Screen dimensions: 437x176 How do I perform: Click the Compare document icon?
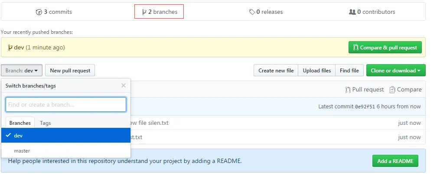coord(392,90)
